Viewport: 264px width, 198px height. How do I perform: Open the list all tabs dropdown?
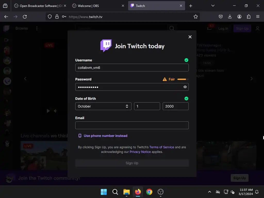[x=213, y=6]
